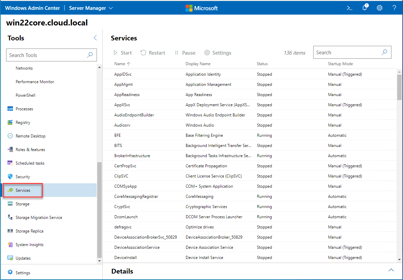
Task: Open the Security tool
Action: click(22, 176)
